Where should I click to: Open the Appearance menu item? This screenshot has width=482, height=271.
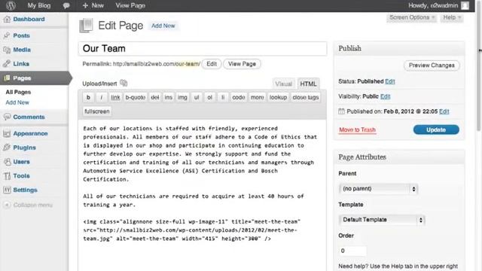[30, 133]
